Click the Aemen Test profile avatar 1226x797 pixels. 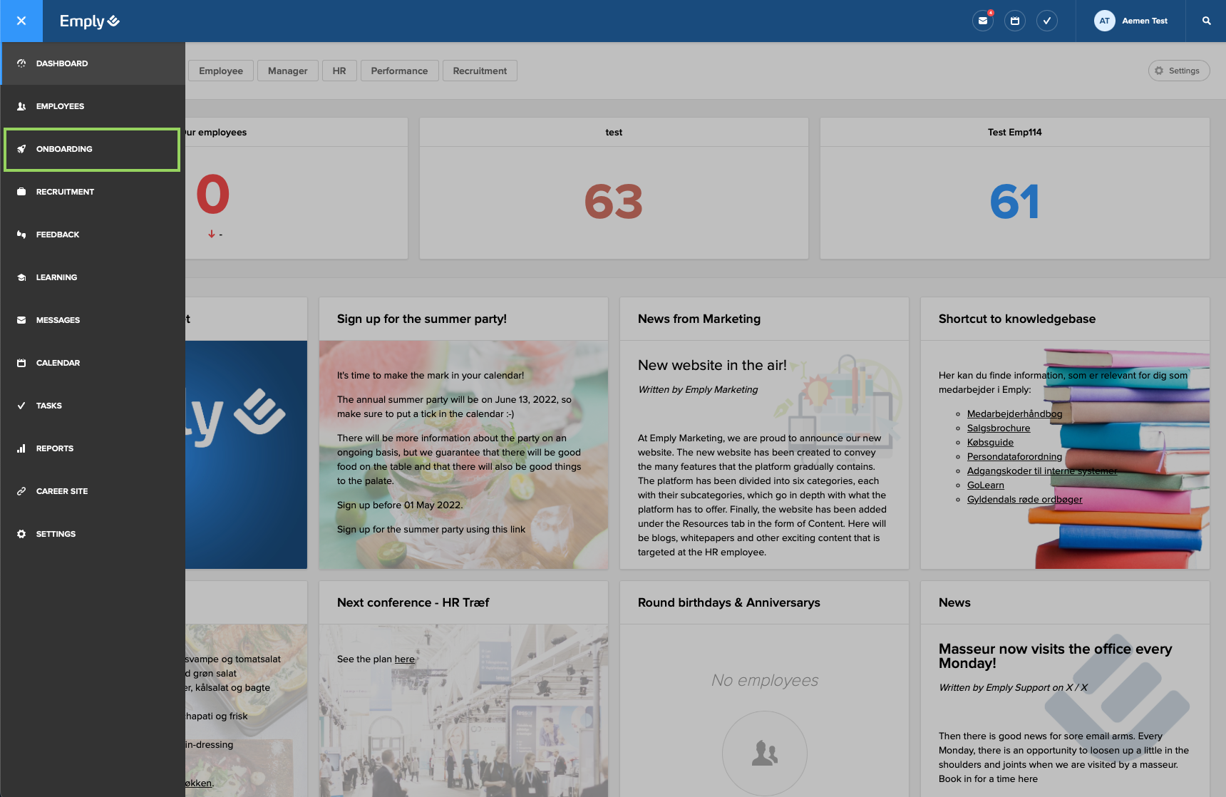(1104, 21)
